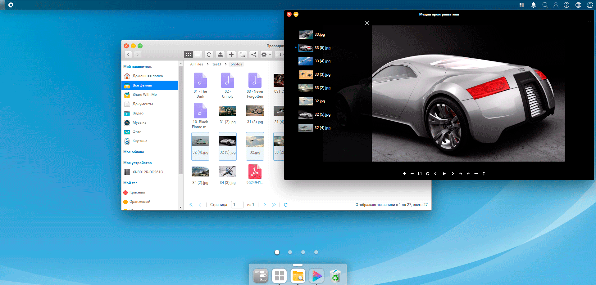596x285 pixels.
Task: Select 34 (3).jpg in file explorer
Action: [x=228, y=176]
